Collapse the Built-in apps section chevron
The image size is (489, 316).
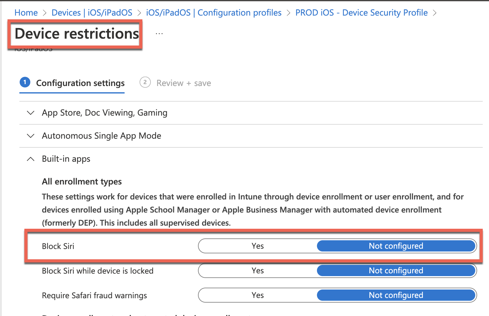[31, 159]
